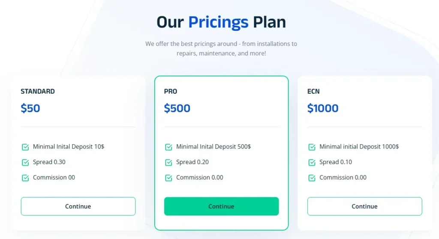Click Continue button under STANDARD plan

coord(78,206)
